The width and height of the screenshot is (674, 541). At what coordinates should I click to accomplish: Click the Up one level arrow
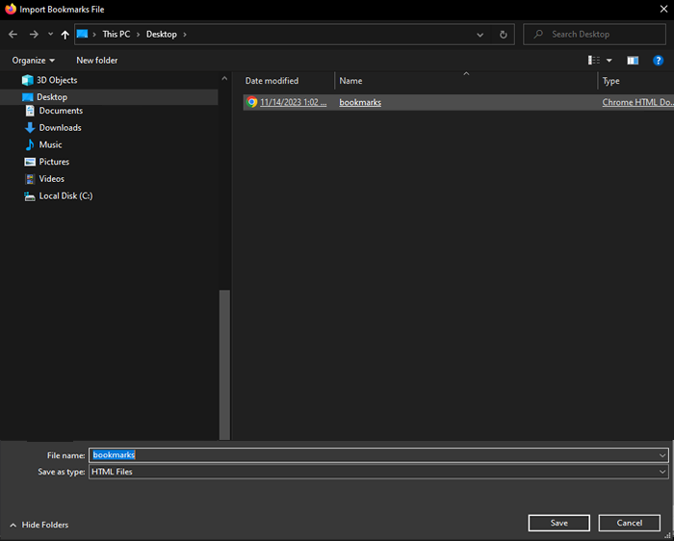pyautogui.click(x=65, y=35)
